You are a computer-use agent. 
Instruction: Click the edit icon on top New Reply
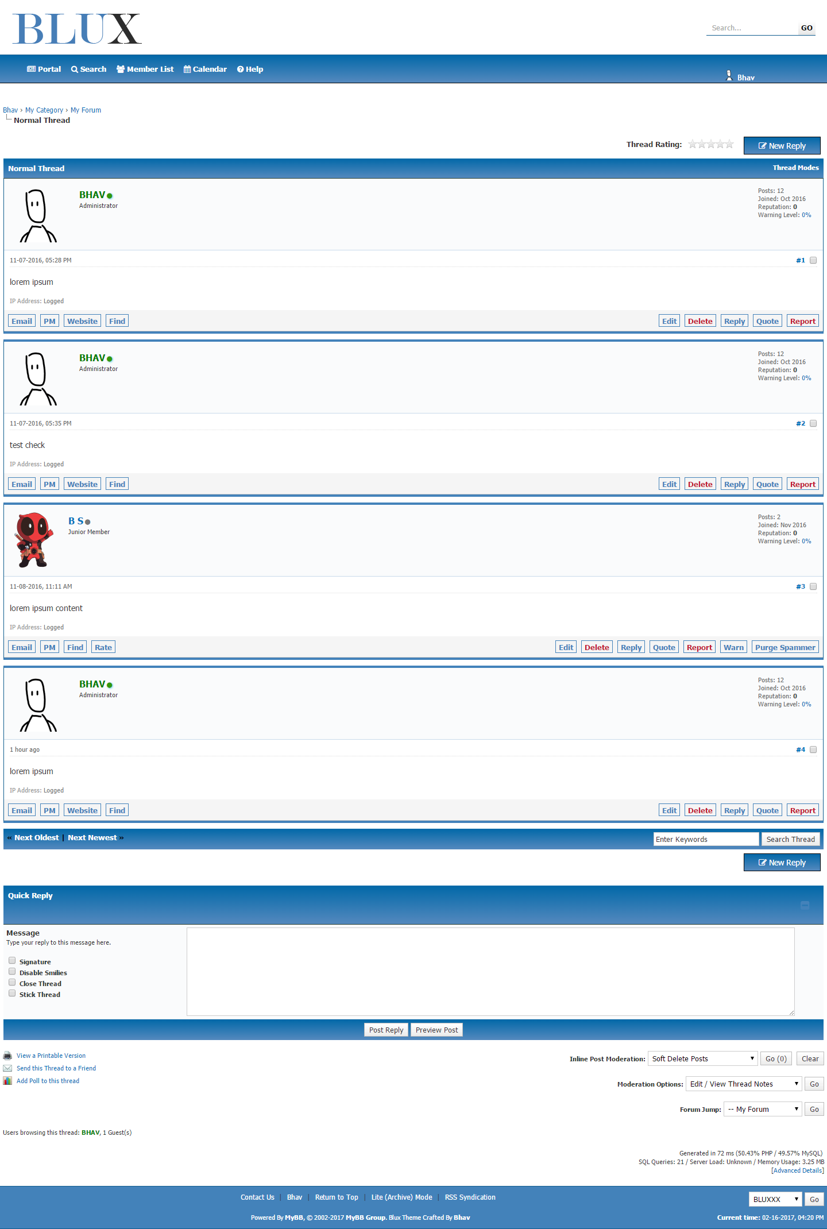tap(763, 146)
